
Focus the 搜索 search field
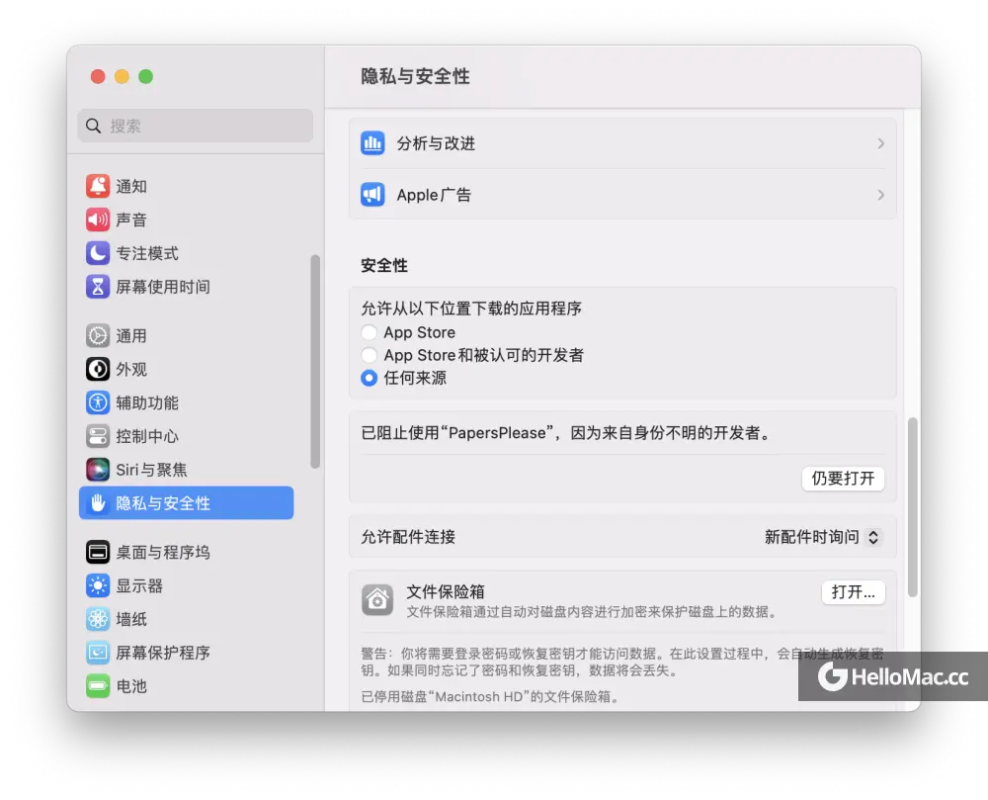[196, 126]
